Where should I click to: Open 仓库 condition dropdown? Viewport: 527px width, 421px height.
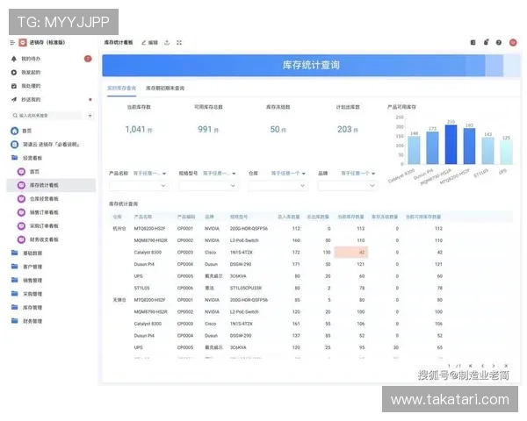tap(288, 174)
